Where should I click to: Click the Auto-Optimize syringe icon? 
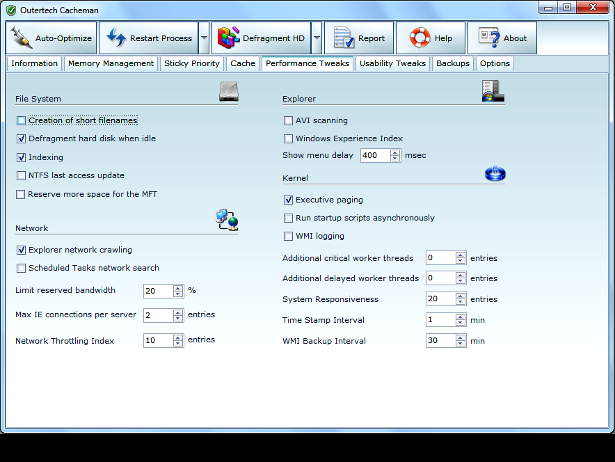click(21, 38)
